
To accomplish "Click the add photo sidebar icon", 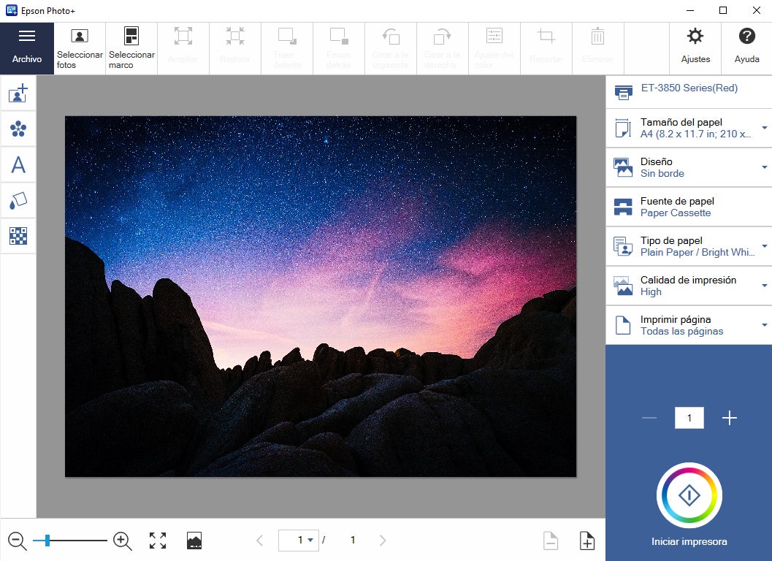I will click(x=18, y=93).
